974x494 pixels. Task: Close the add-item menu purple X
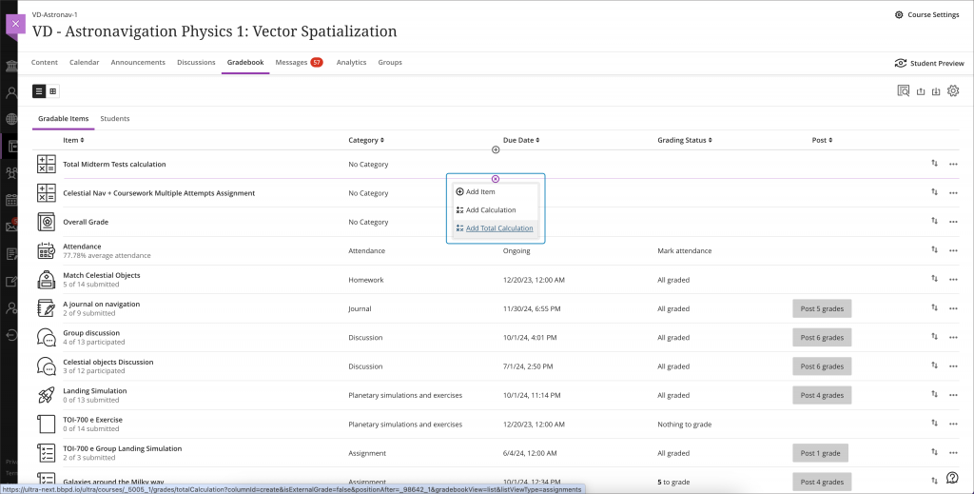click(495, 179)
